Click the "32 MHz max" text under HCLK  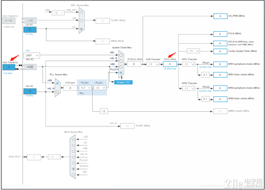pyautogui.click(x=170, y=69)
